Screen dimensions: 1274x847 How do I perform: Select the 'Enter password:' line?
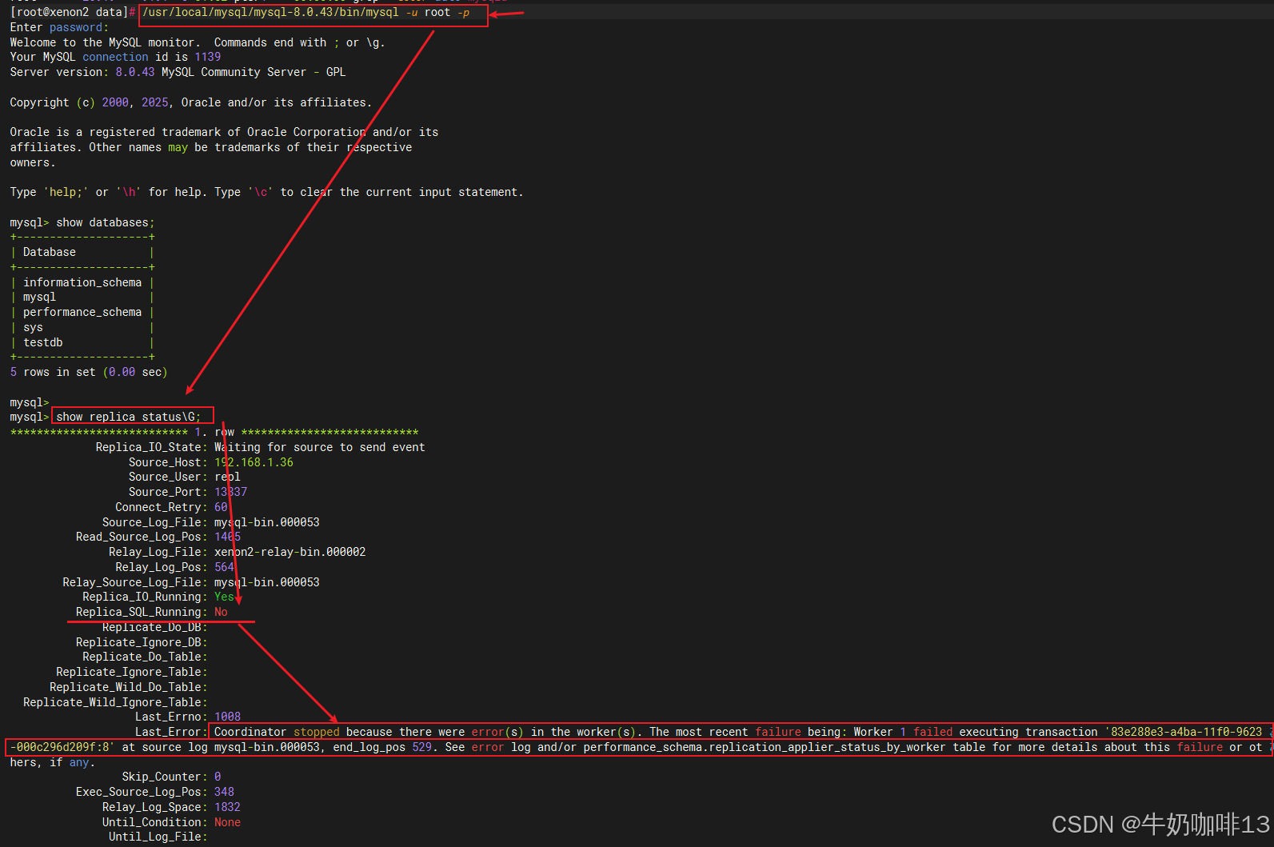coord(59,28)
